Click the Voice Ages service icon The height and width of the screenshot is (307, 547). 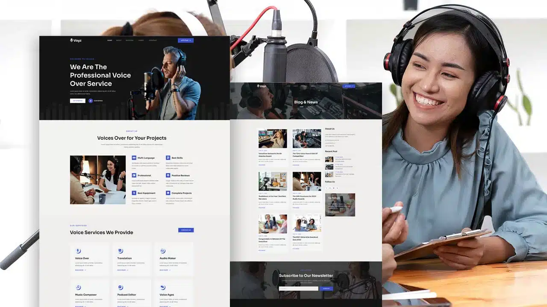[x=163, y=287]
